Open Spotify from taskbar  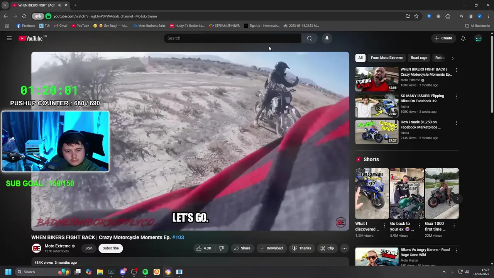pos(145,272)
